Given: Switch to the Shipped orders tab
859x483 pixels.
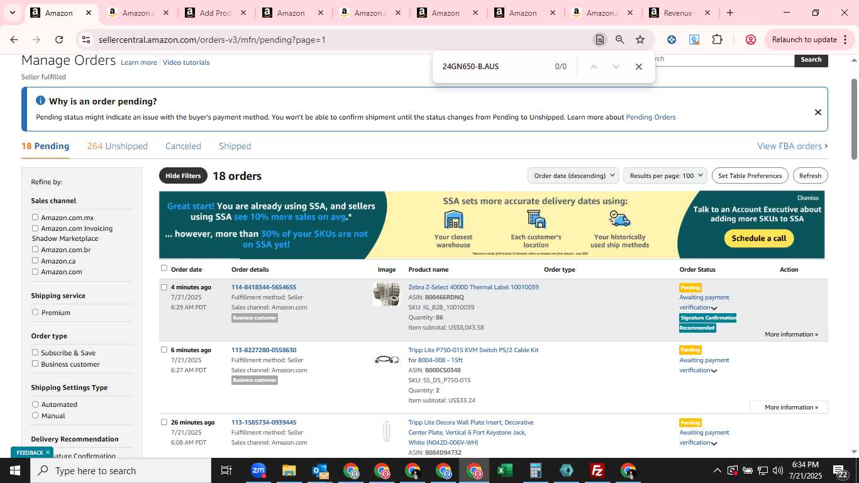Looking at the screenshot, I should [235, 146].
